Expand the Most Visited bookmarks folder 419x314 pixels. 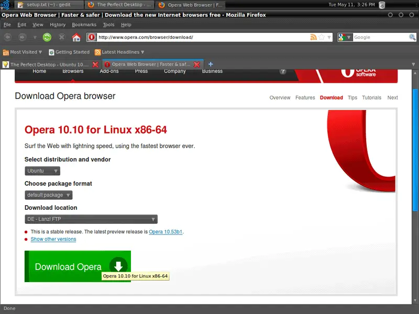click(x=23, y=52)
